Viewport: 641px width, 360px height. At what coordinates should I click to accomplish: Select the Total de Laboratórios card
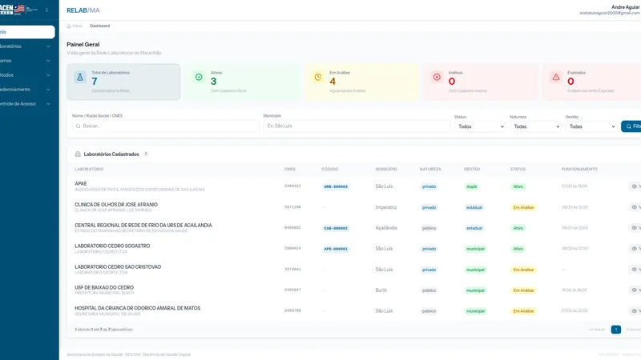click(123, 82)
